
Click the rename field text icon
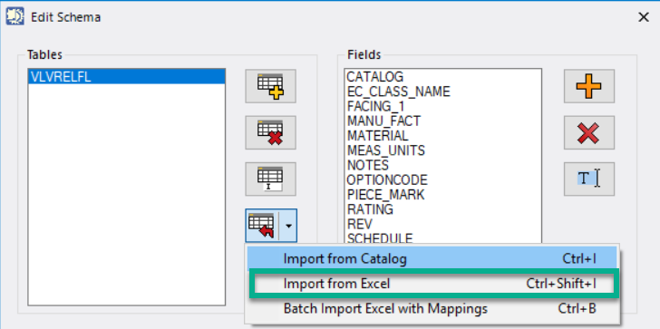tap(589, 179)
